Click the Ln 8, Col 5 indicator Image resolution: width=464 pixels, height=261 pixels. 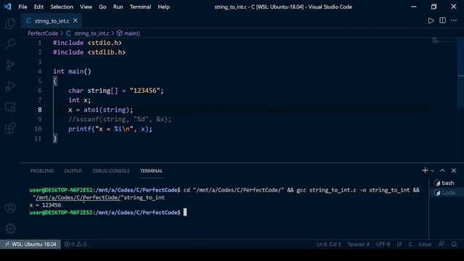point(328,244)
